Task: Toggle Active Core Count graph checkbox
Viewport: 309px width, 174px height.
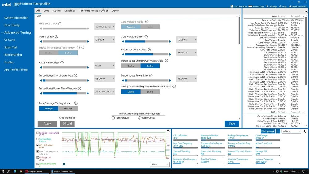Action: pos(38,164)
